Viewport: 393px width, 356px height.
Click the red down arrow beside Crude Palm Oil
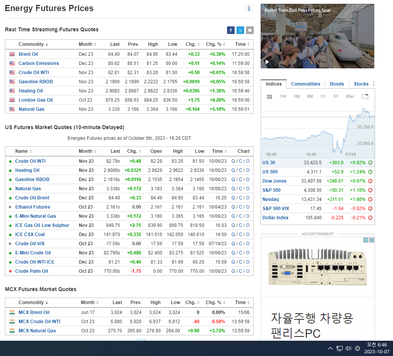(x=10, y=271)
